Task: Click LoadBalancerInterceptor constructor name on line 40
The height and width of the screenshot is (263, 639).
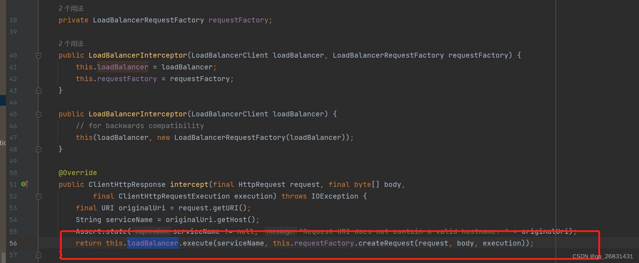Action: click(138, 55)
